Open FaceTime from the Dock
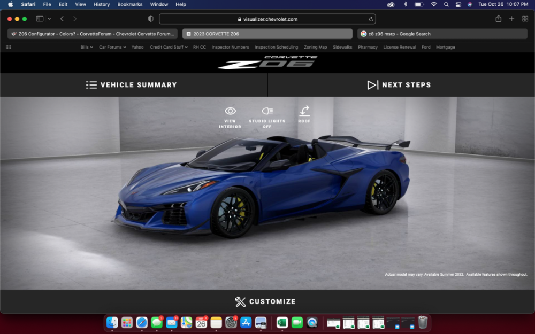The width and height of the screenshot is (535, 334). [x=297, y=322]
